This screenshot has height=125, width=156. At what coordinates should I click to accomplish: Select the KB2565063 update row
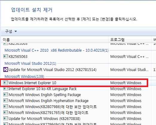tap(18, 57)
